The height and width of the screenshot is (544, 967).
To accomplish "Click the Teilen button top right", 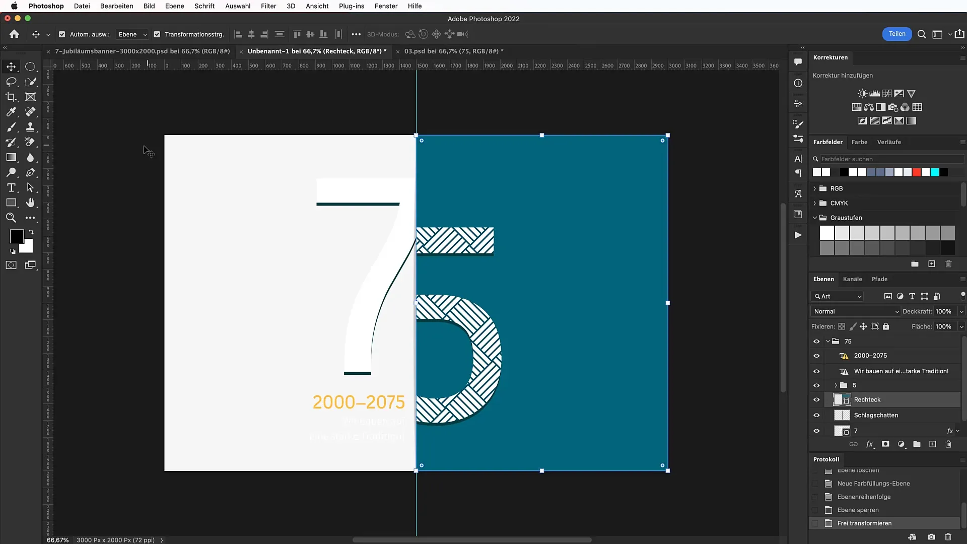I will point(896,34).
